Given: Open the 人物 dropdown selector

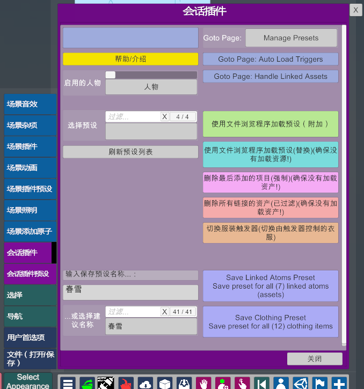Looking at the screenshot, I should (151, 87).
